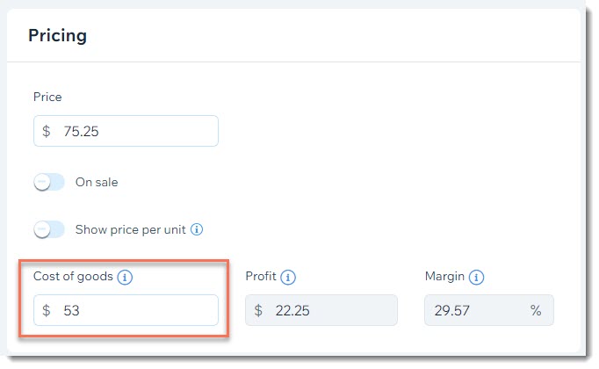Click the Cost of goods input showing 53

coord(126,310)
